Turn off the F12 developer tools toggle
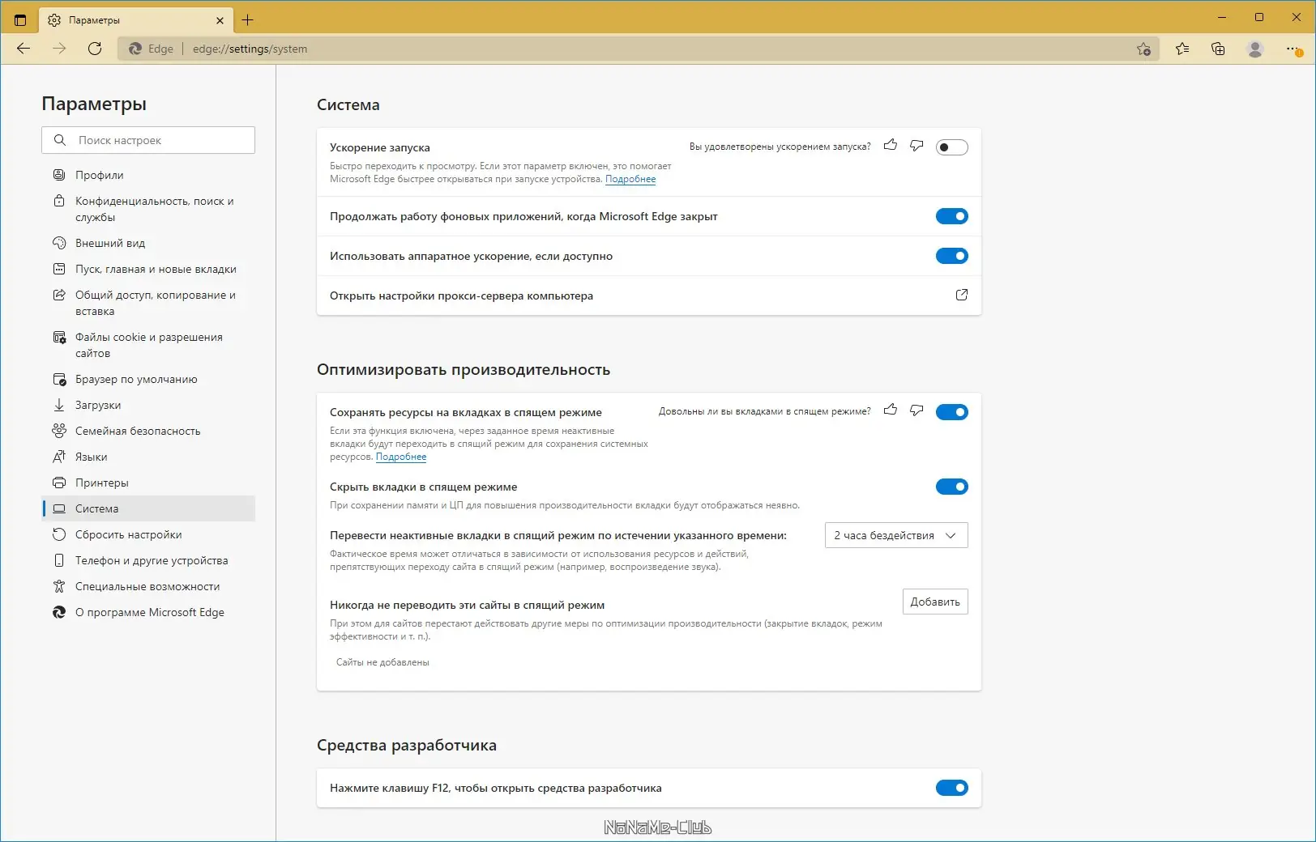Image resolution: width=1316 pixels, height=842 pixels. [x=951, y=788]
